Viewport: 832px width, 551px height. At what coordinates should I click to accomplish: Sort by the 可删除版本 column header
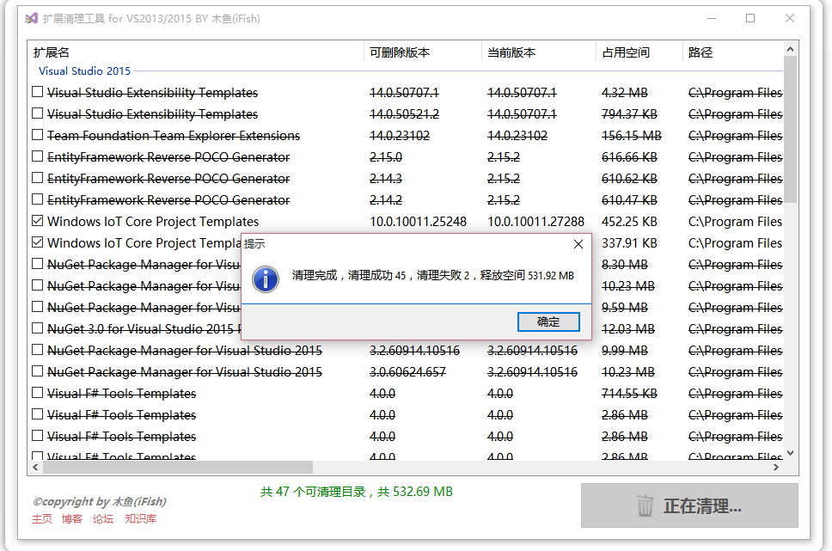pos(423,52)
